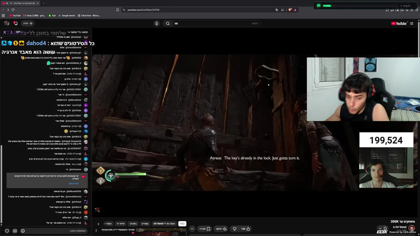The height and width of the screenshot is (236, 420).
Task: Mute the tab via its speaker icon
Action: pyautogui.click(x=7, y=3)
